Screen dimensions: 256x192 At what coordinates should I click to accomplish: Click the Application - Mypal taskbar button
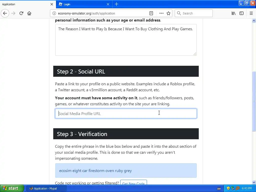coord(46,188)
